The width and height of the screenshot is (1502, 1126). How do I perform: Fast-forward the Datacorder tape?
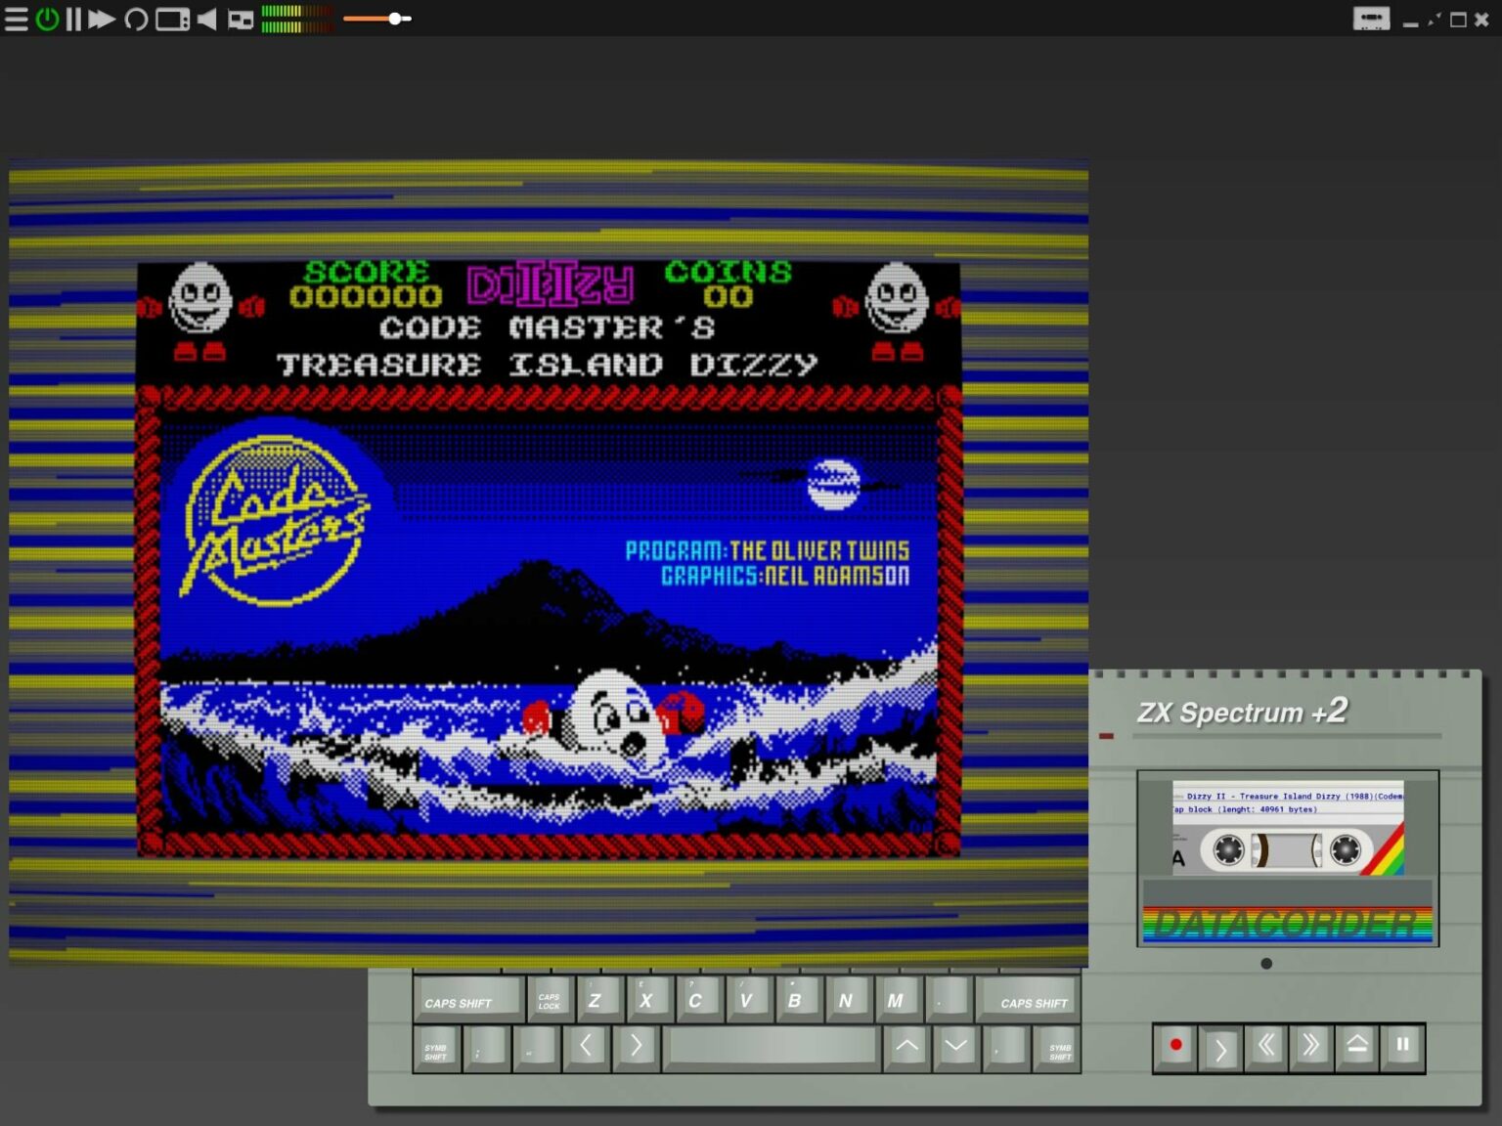tap(1310, 1046)
